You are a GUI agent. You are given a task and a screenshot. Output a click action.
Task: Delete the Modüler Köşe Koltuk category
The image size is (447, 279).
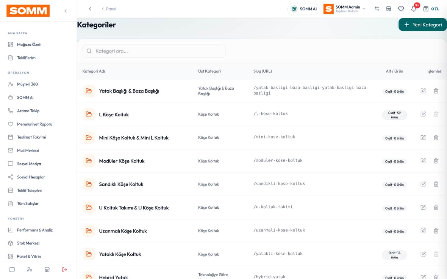[436, 161]
